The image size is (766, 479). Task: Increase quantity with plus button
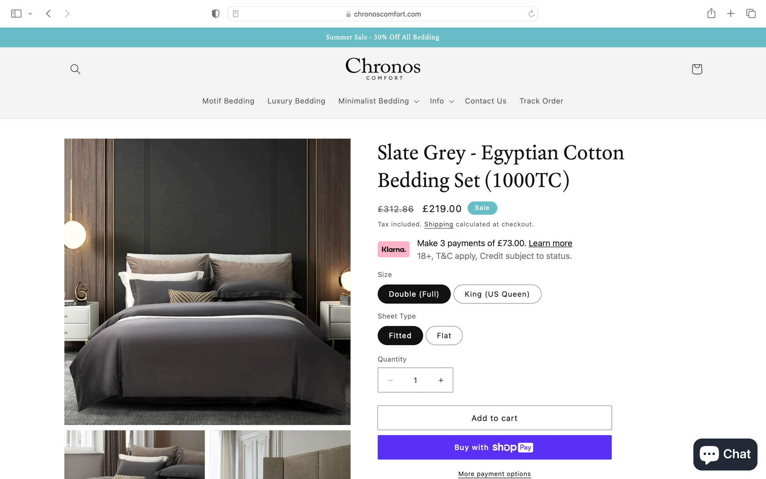[440, 380]
